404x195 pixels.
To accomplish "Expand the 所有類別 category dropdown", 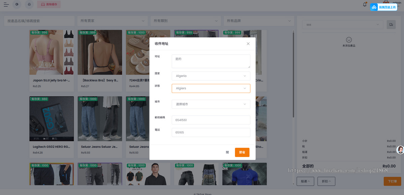I will 186,21.
